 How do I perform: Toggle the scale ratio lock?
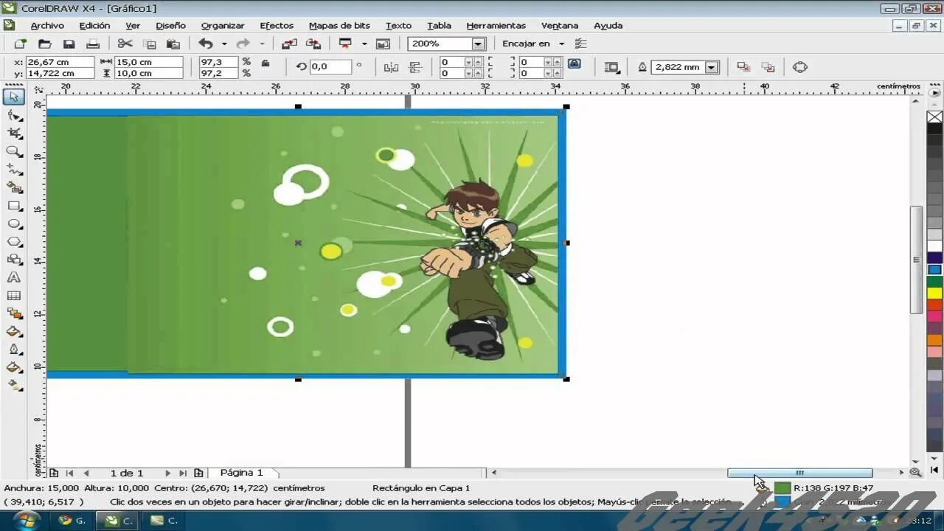tap(265, 64)
